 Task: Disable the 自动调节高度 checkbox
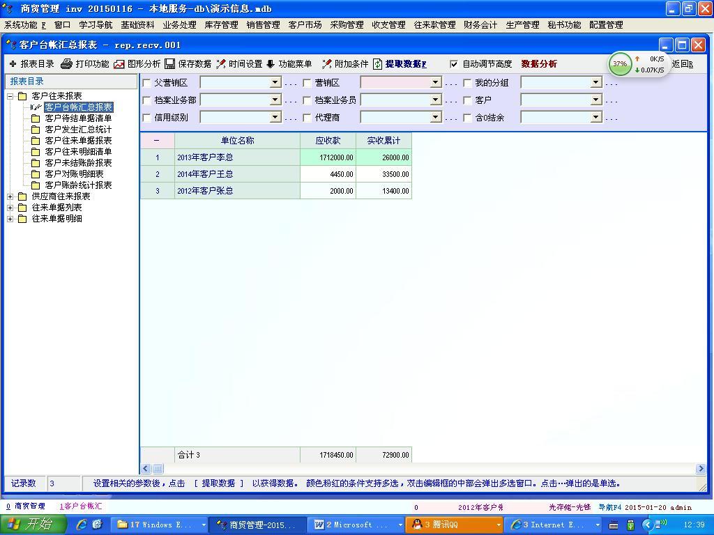[454, 64]
